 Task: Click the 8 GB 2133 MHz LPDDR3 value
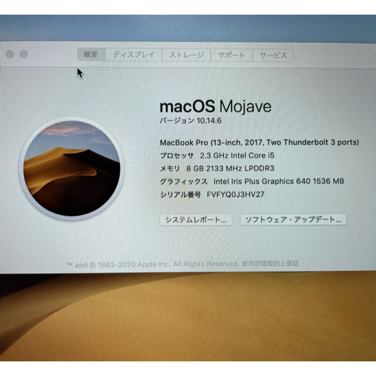pyautogui.click(x=230, y=169)
